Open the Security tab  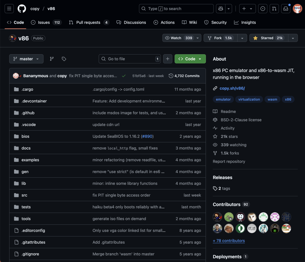click(215, 22)
